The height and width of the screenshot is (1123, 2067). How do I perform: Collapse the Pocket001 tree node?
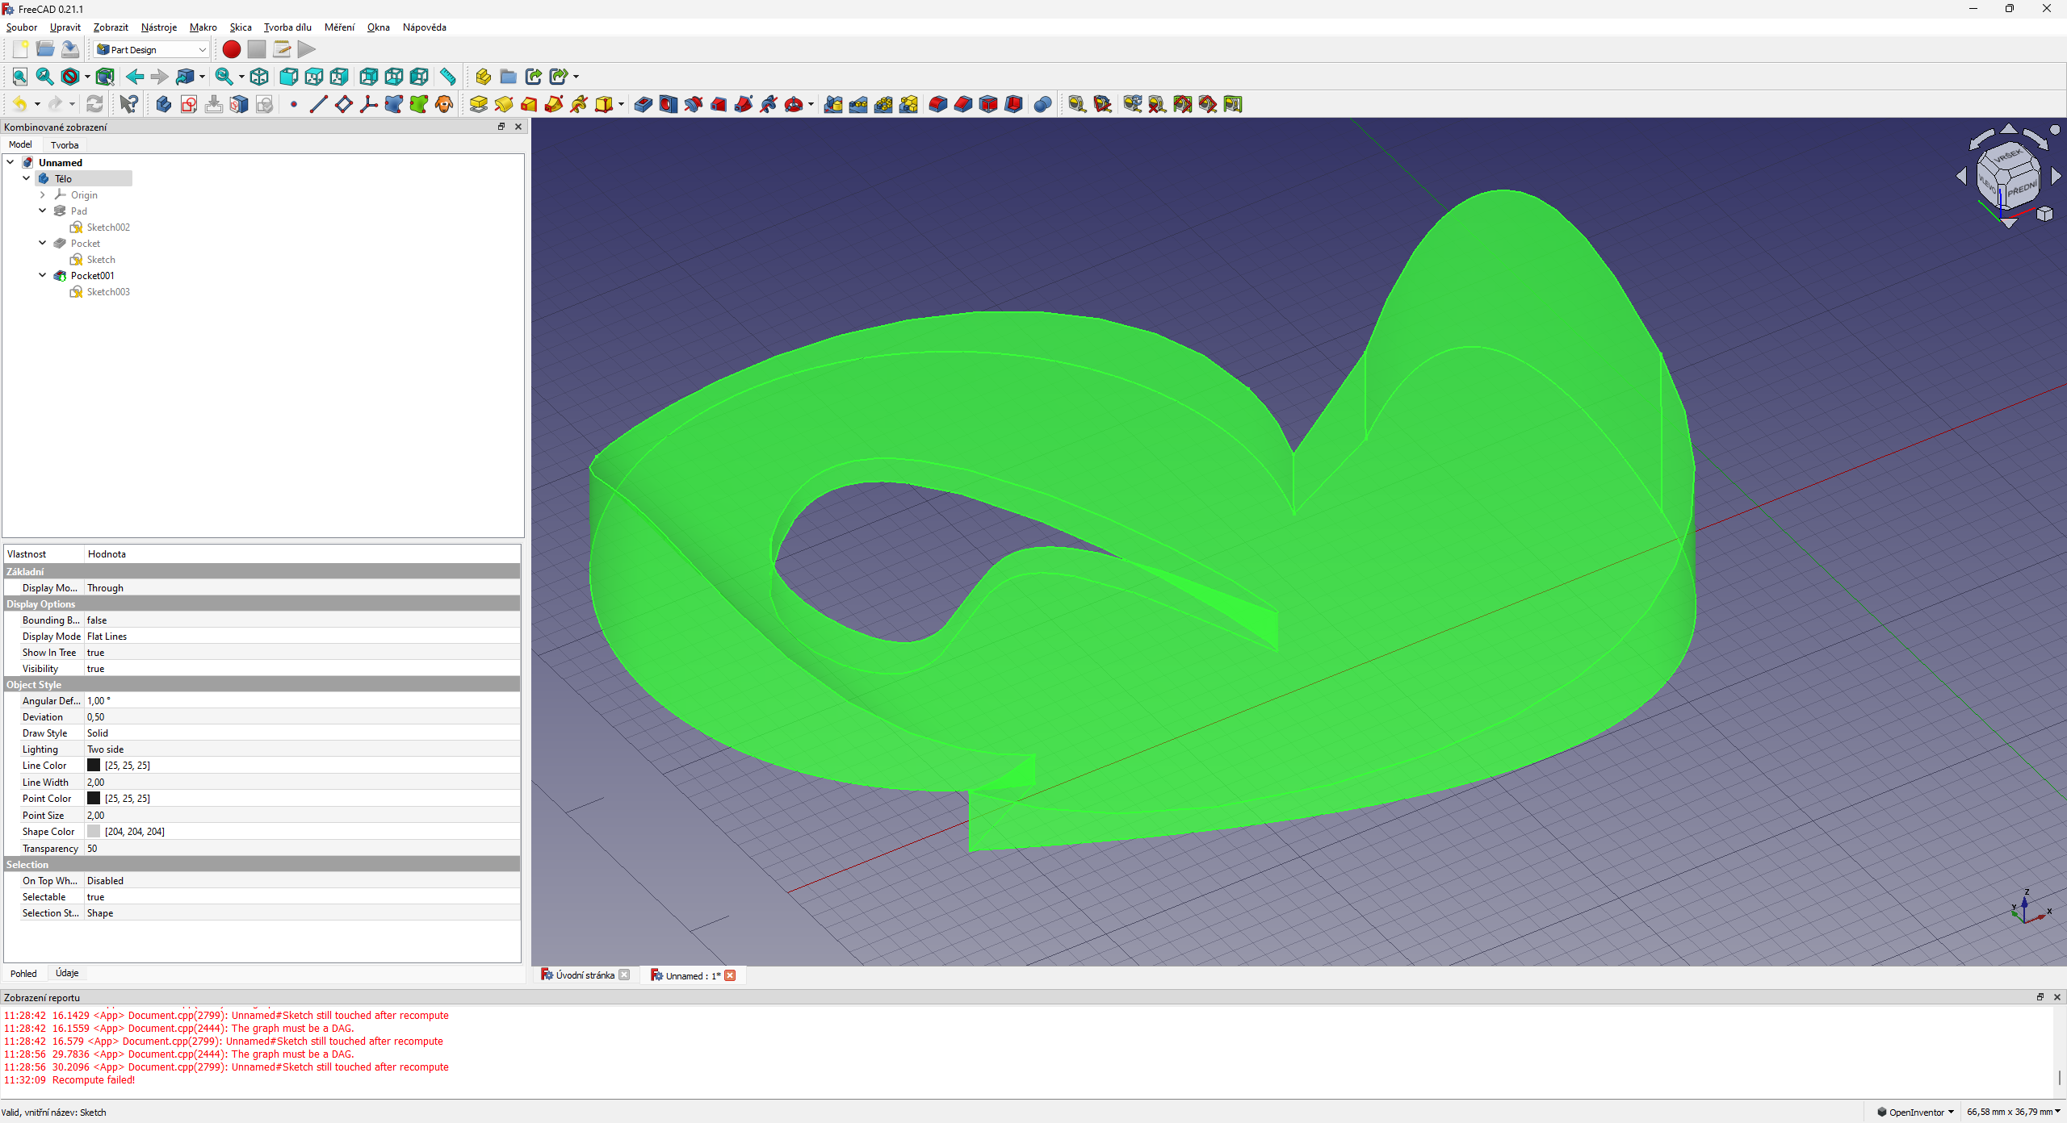pyautogui.click(x=43, y=275)
